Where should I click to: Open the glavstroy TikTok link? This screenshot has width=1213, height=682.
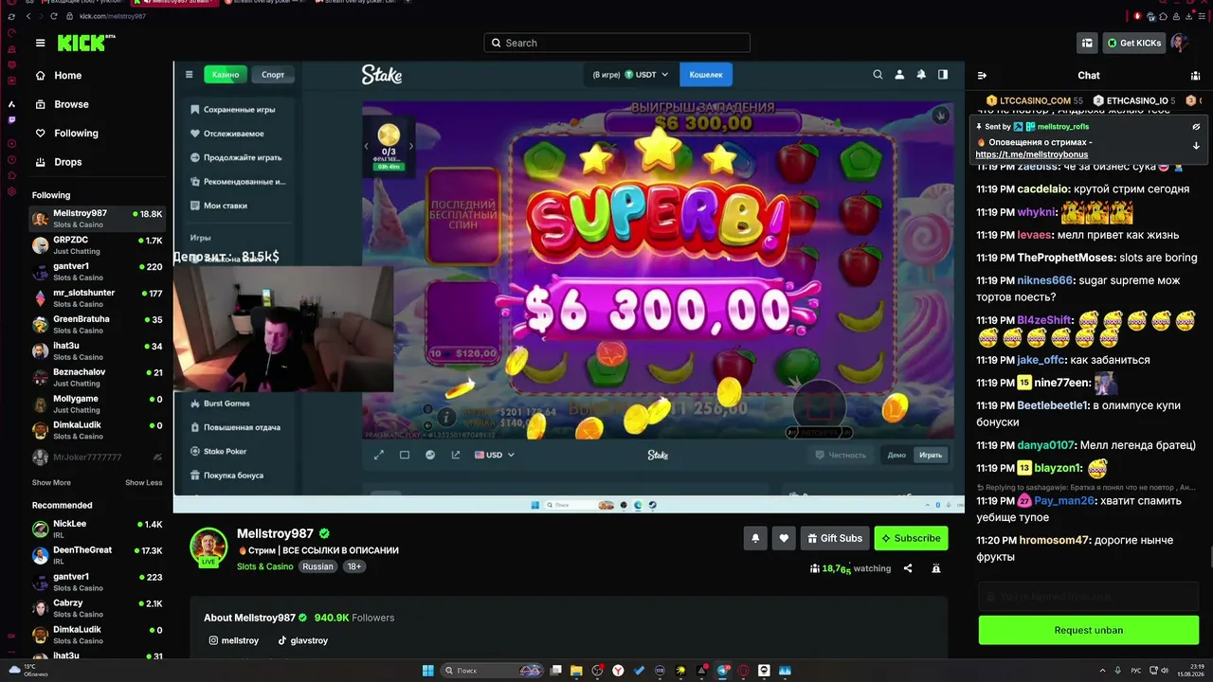tap(303, 640)
